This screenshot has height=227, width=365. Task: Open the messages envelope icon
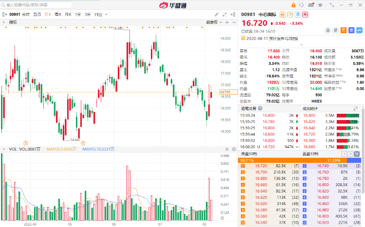(311, 5)
